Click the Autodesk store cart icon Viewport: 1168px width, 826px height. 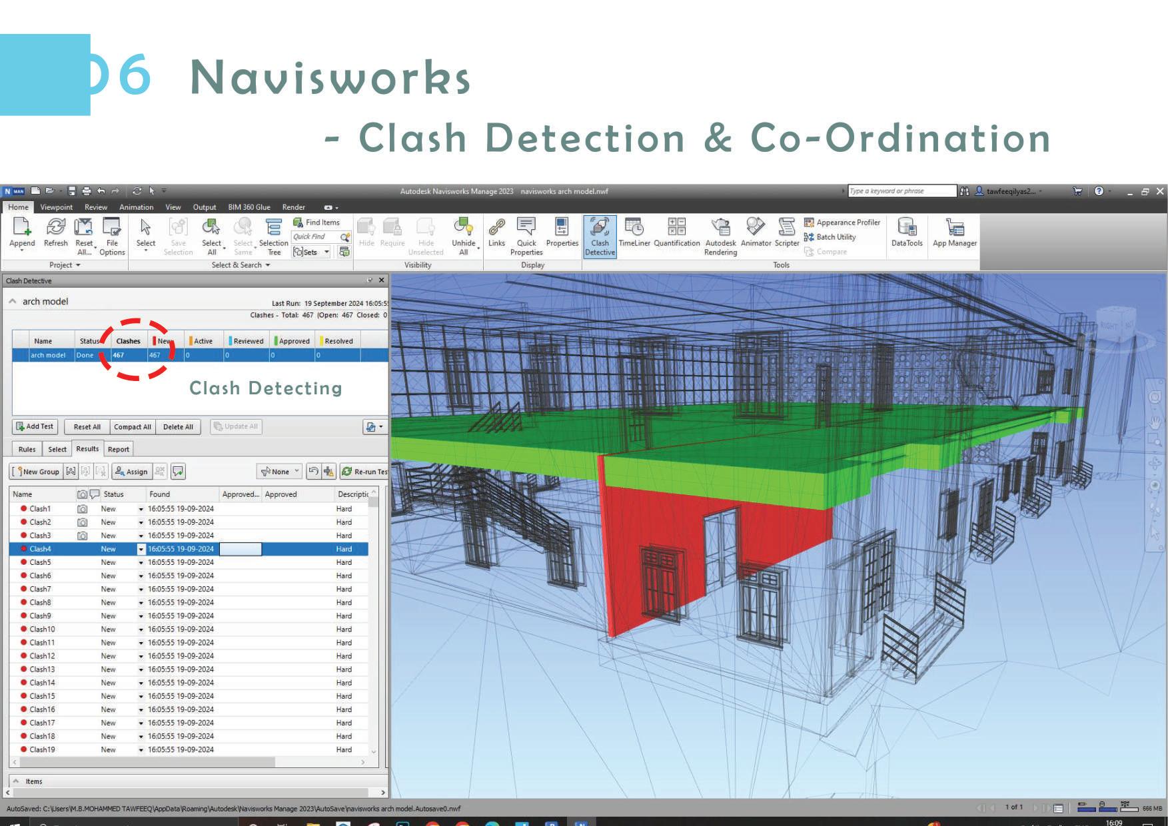click(x=1077, y=191)
